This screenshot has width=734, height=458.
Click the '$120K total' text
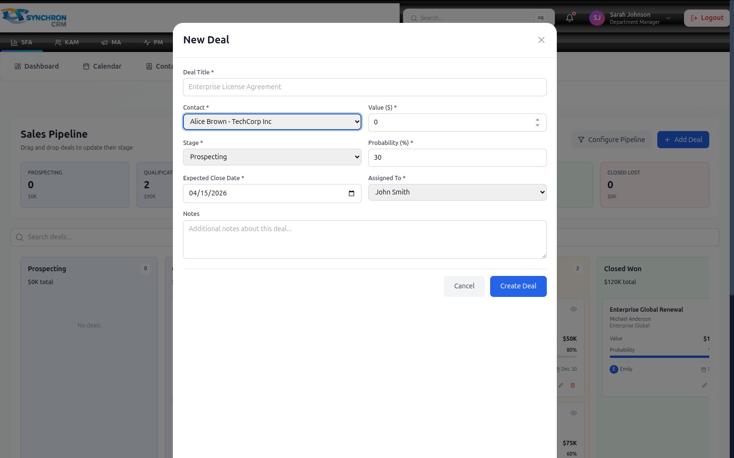[x=620, y=282]
